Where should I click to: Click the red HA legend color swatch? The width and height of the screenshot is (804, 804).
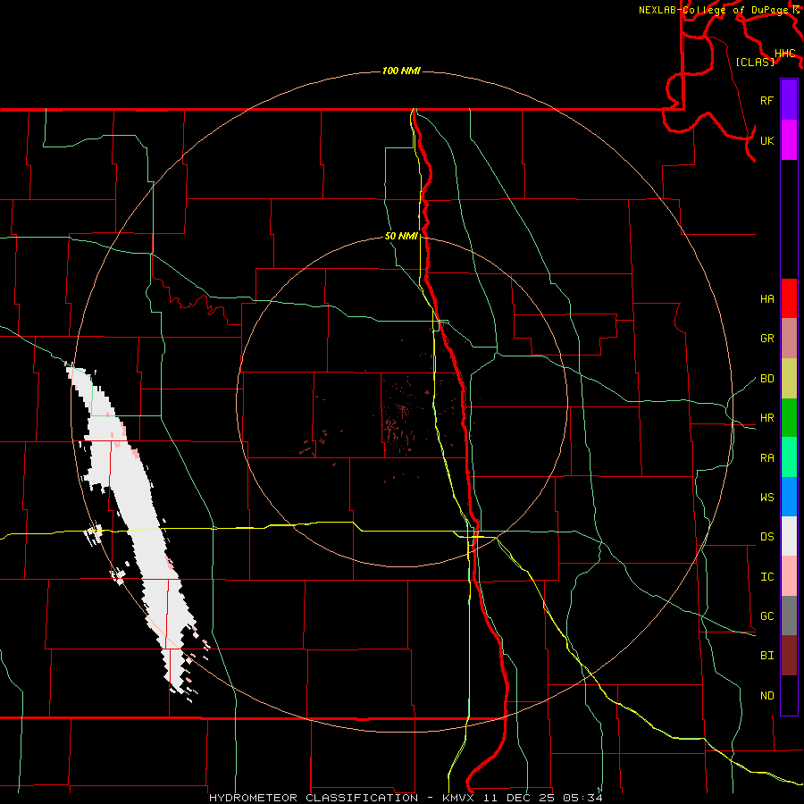[789, 298]
